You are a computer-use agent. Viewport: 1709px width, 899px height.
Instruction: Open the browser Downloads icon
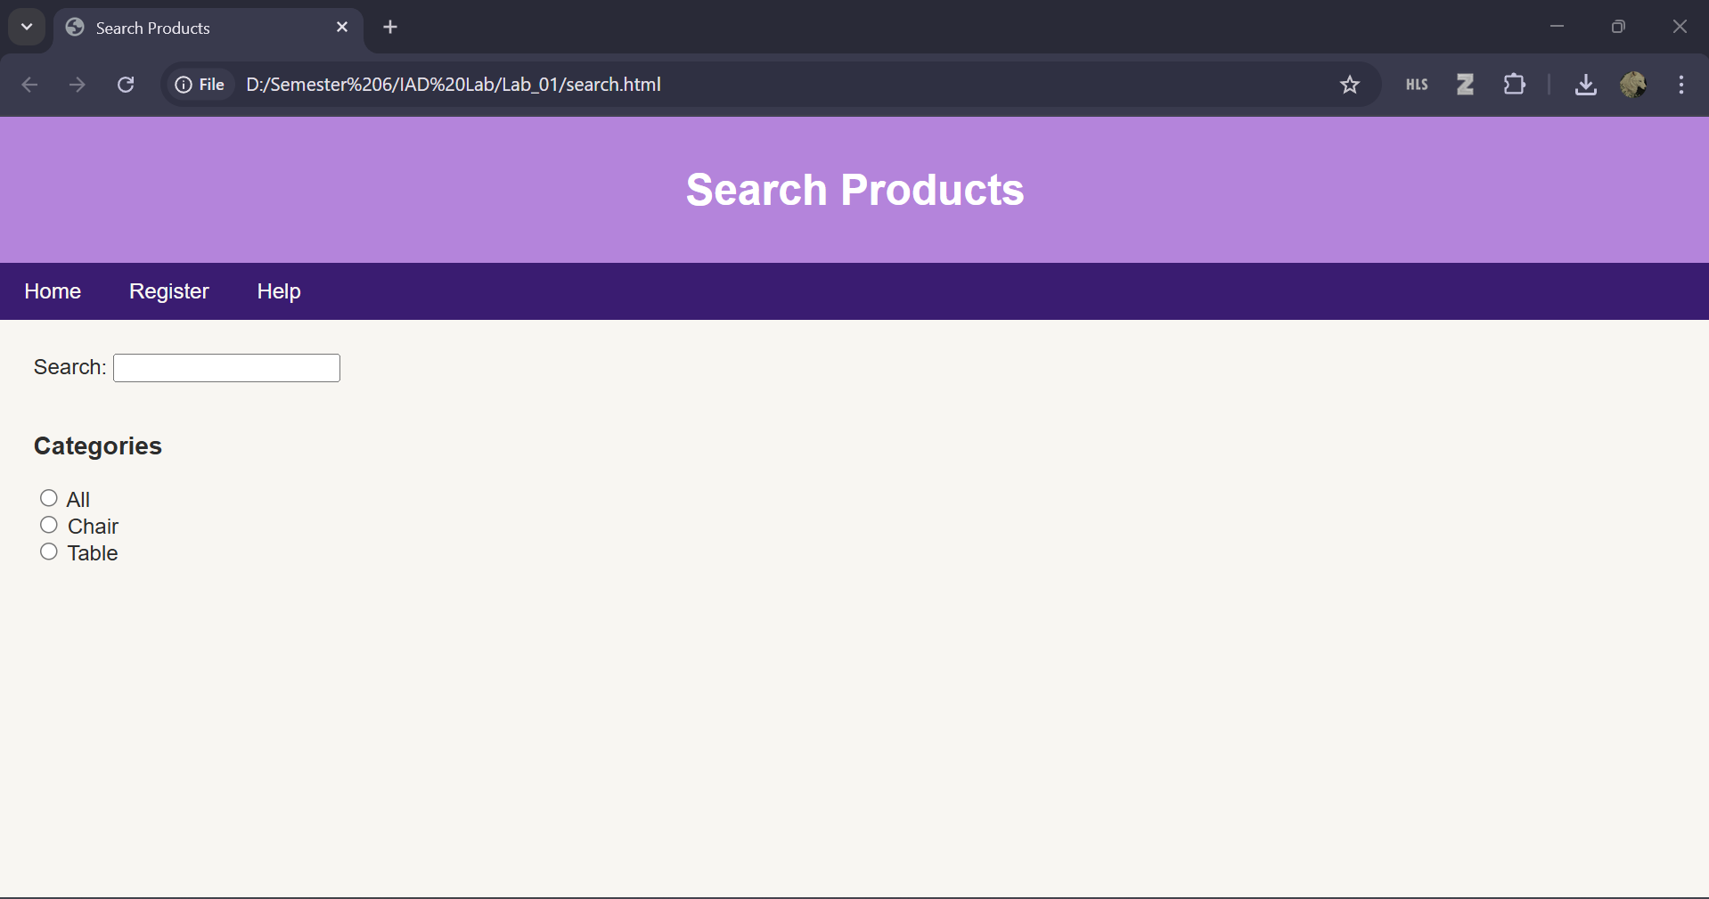[1585, 85]
